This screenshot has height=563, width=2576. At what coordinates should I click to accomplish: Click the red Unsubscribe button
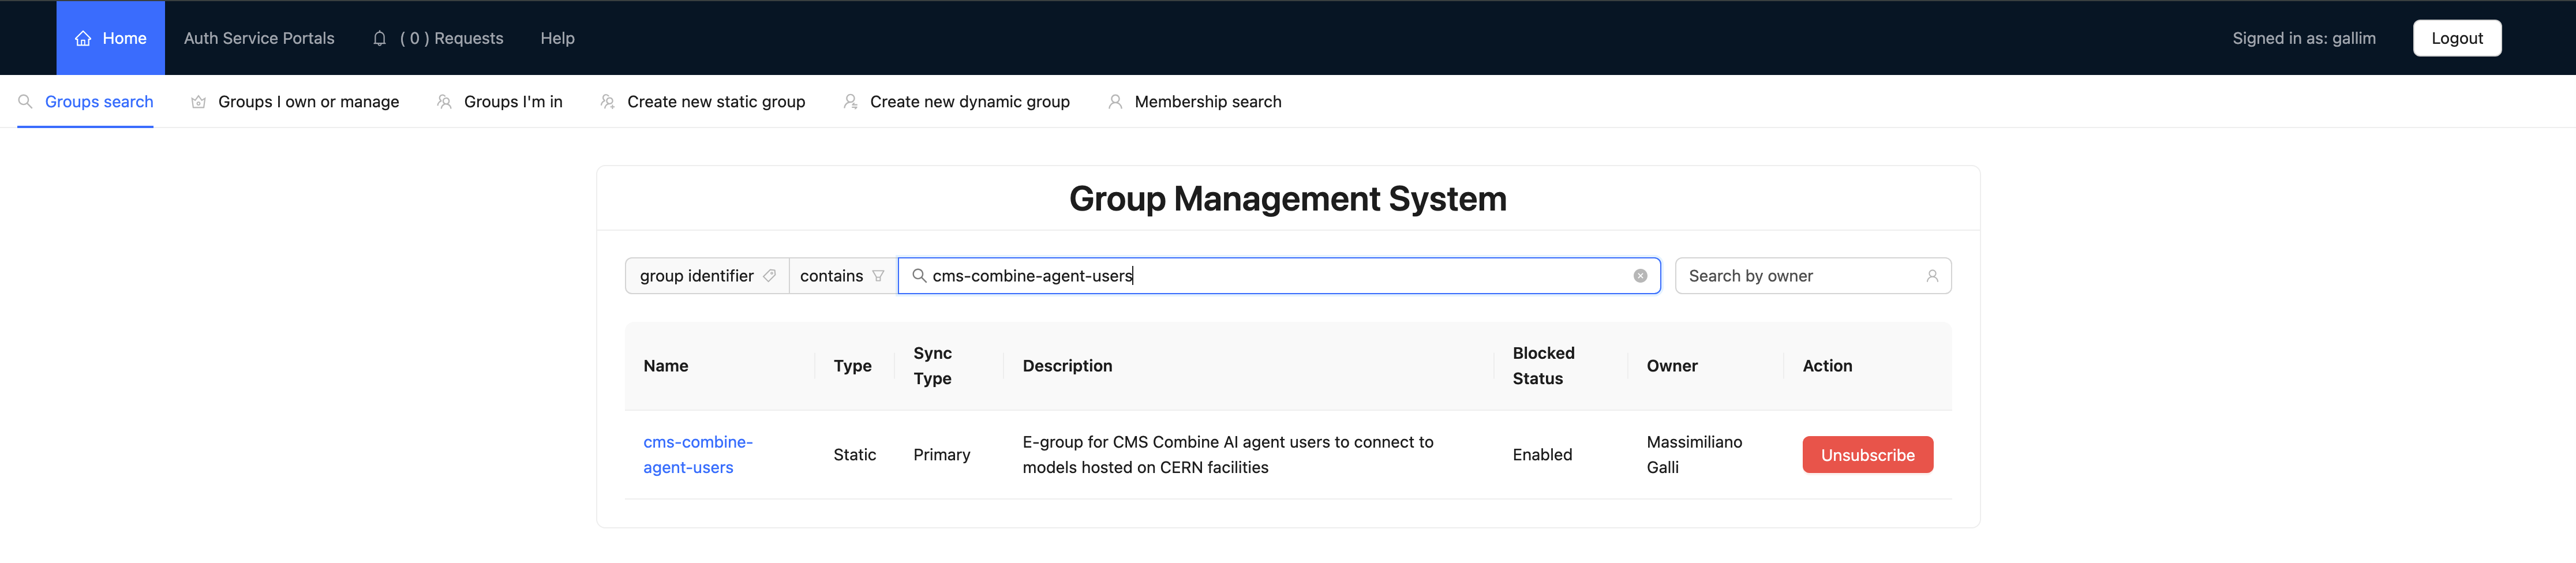coord(1867,455)
